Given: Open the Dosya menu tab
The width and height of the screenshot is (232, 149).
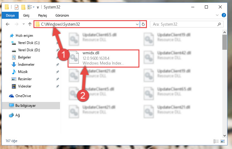Looking at the screenshot, I should coord(10,15).
